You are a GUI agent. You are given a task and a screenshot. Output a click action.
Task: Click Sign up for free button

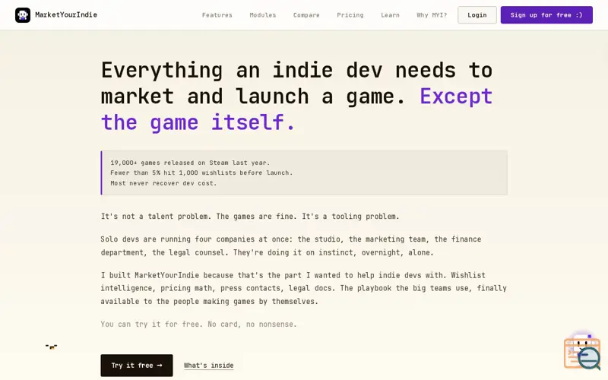[x=546, y=15]
